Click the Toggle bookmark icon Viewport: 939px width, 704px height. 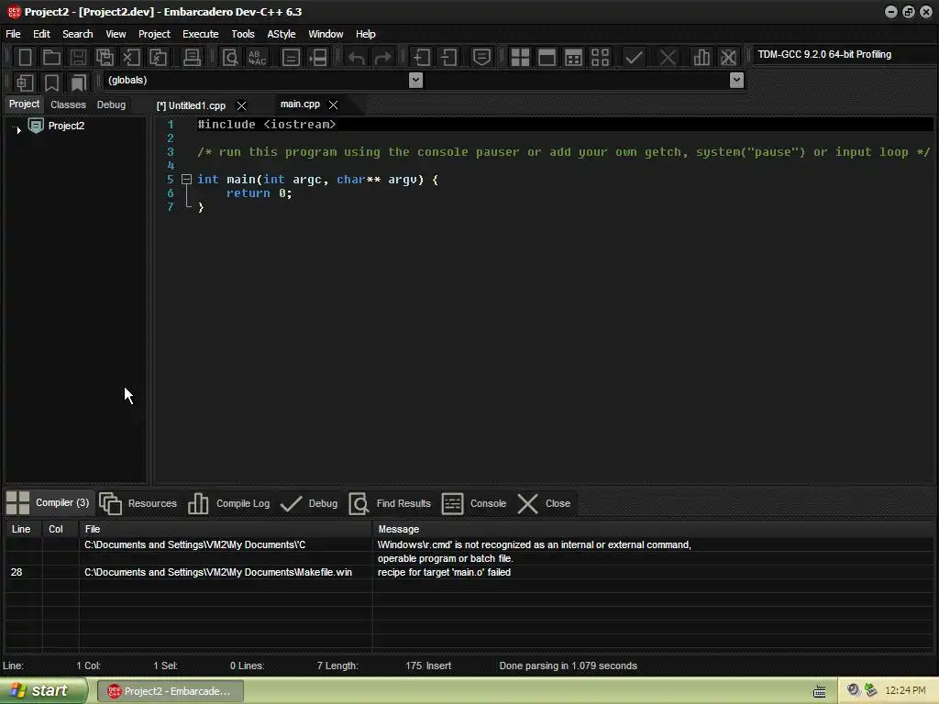(x=51, y=82)
